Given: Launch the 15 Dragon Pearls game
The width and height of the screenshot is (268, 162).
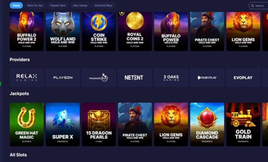Looking at the screenshot, I should (x=99, y=124).
